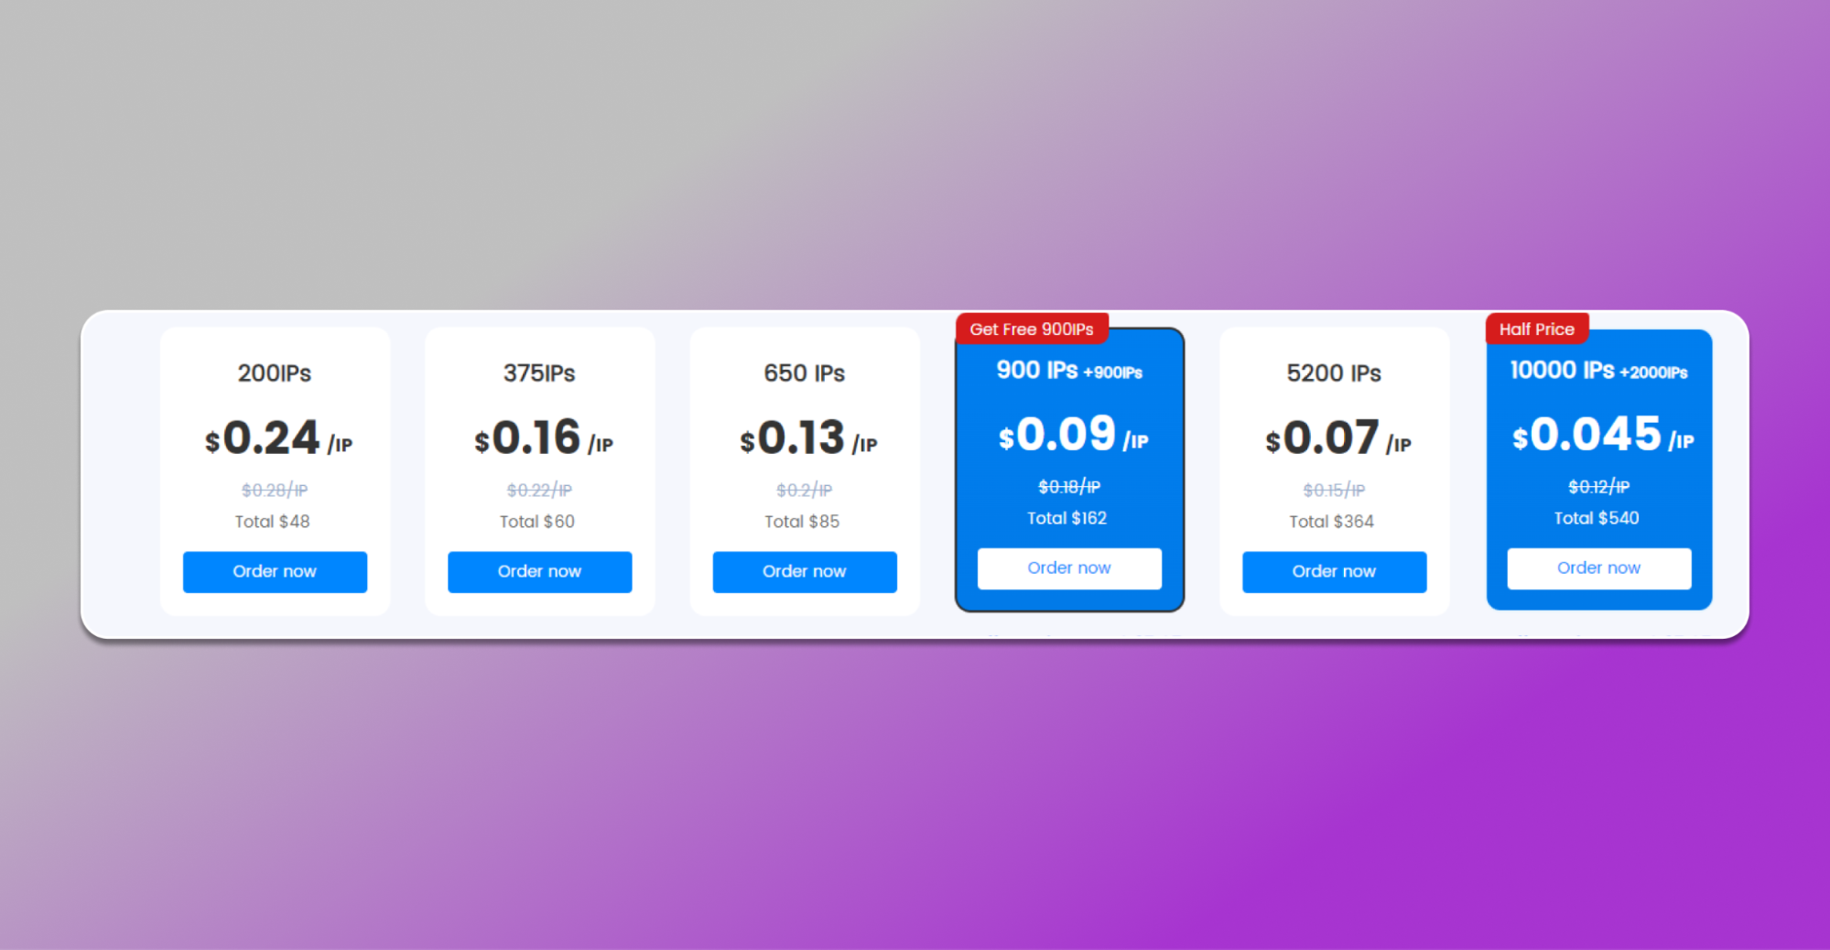Click the crossed-out $0.18/IP price

(1069, 487)
